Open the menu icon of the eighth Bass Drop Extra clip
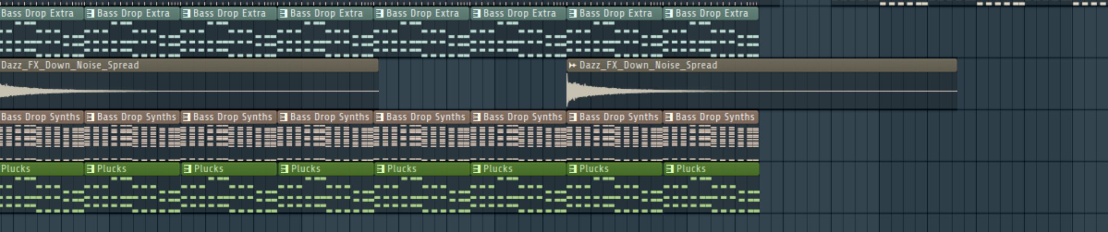1108x232 pixels. 668,13
